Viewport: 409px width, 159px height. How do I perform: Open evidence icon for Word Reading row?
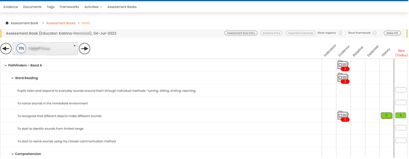click(344, 78)
